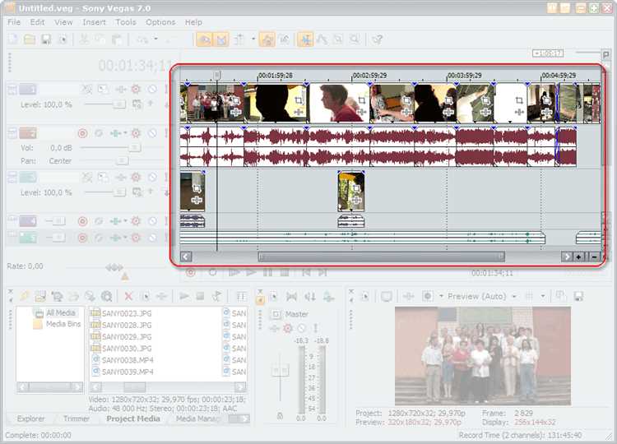Remove selected media with red X icon
617x444 pixels.
click(x=128, y=296)
